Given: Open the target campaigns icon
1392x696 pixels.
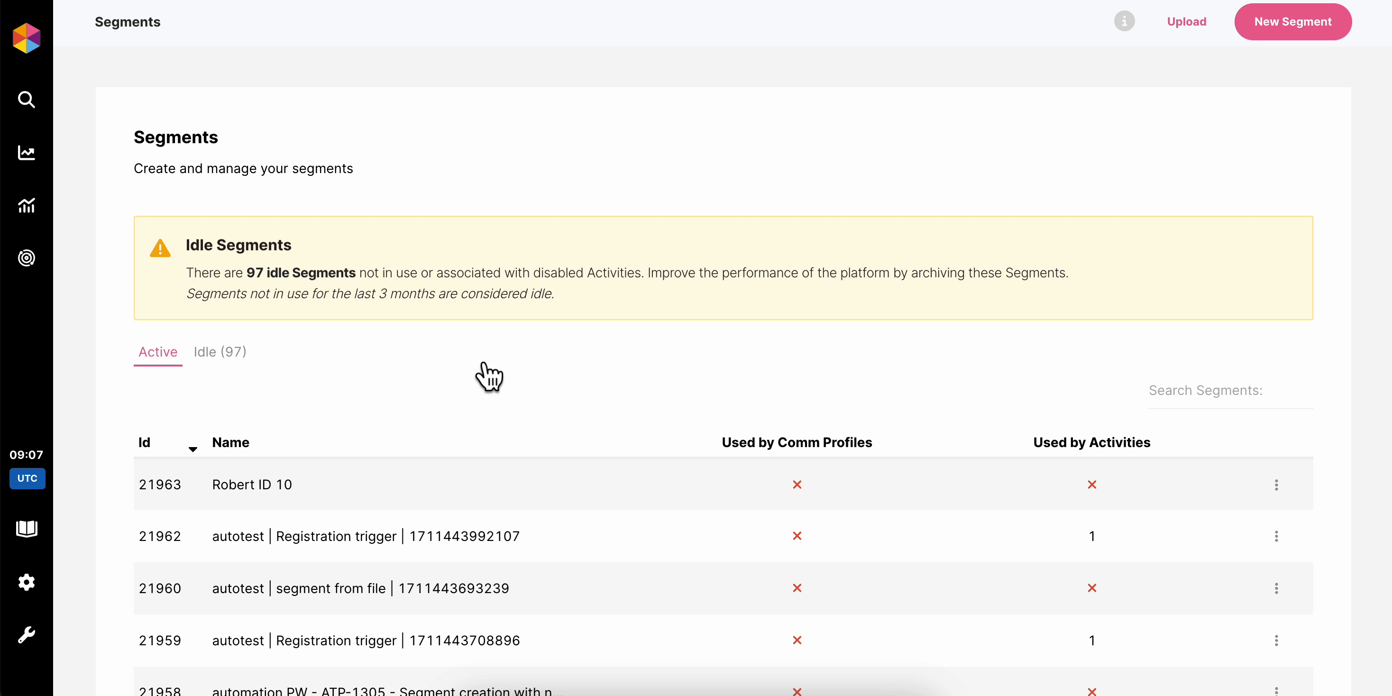Looking at the screenshot, I should coord(27,258).
